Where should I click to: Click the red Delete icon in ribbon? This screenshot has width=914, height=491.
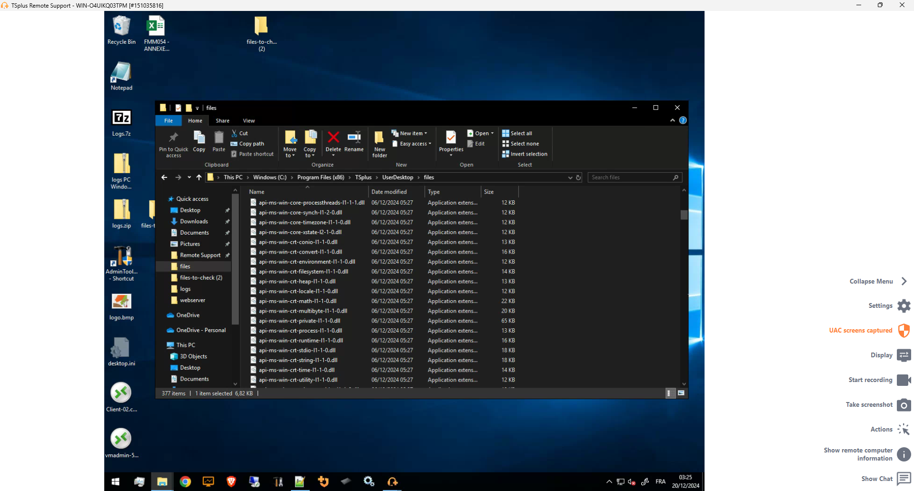[333, 138]
